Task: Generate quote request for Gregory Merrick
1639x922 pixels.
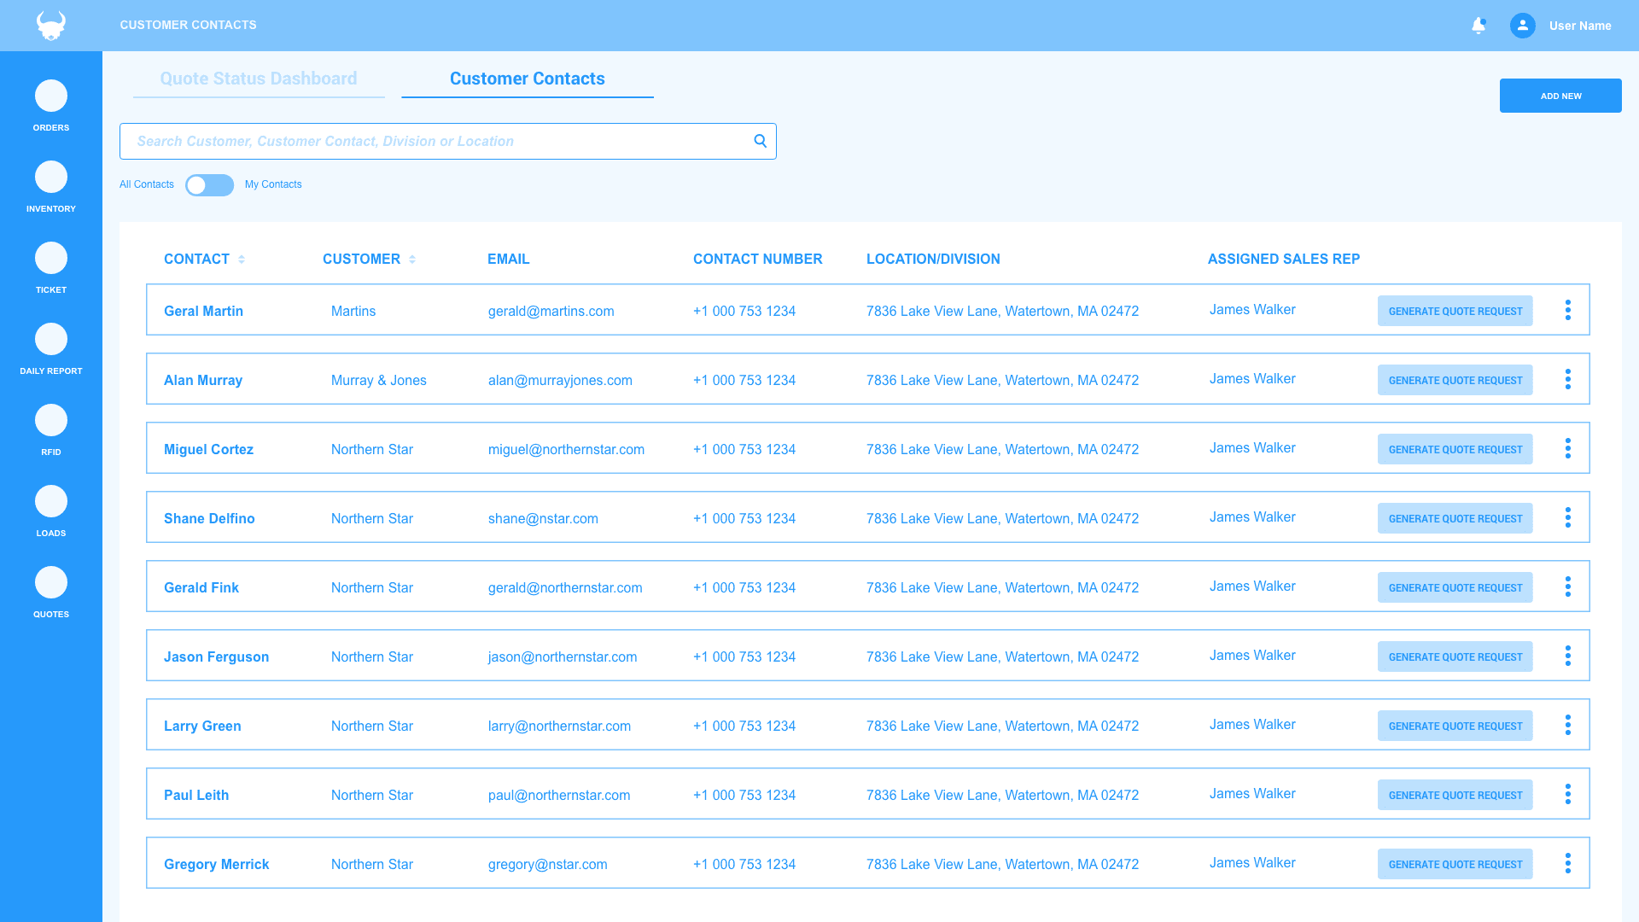Action: (1455, 864)
